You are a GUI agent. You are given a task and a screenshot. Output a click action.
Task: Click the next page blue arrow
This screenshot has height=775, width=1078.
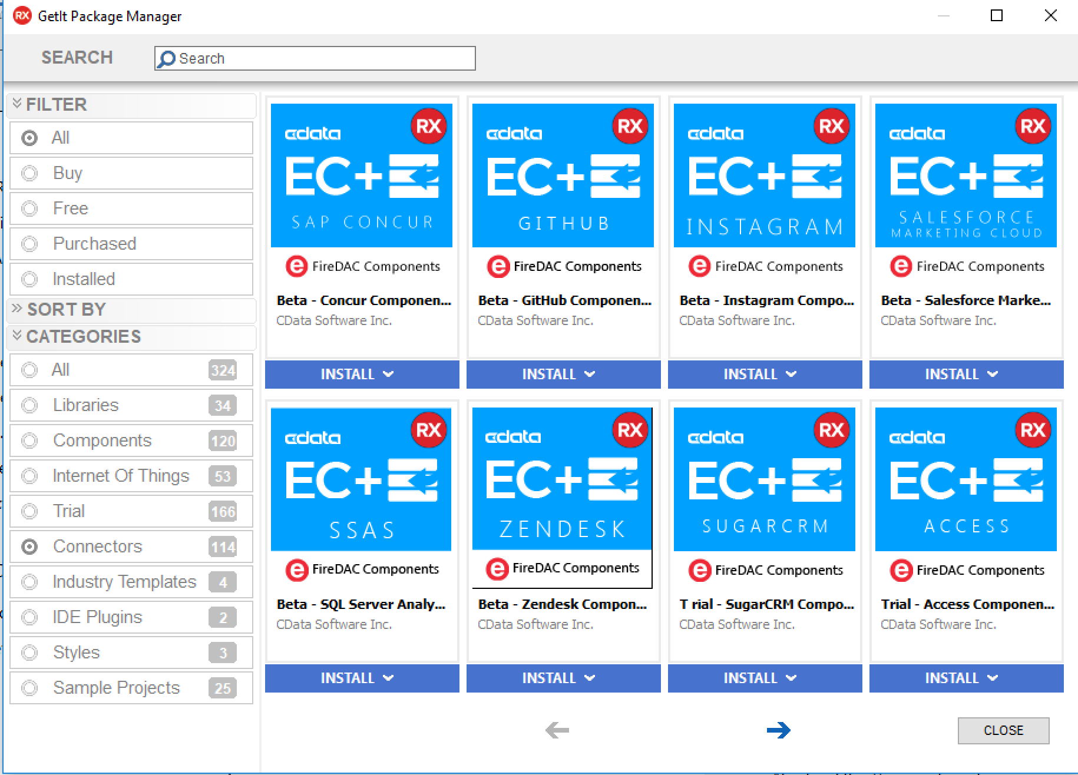[778, 730]
